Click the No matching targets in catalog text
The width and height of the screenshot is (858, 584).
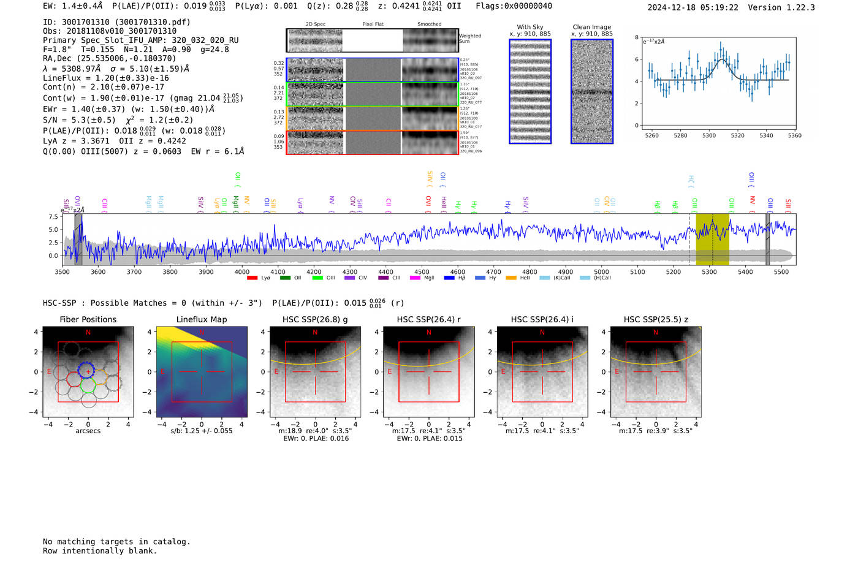click(x=116, y=542)
